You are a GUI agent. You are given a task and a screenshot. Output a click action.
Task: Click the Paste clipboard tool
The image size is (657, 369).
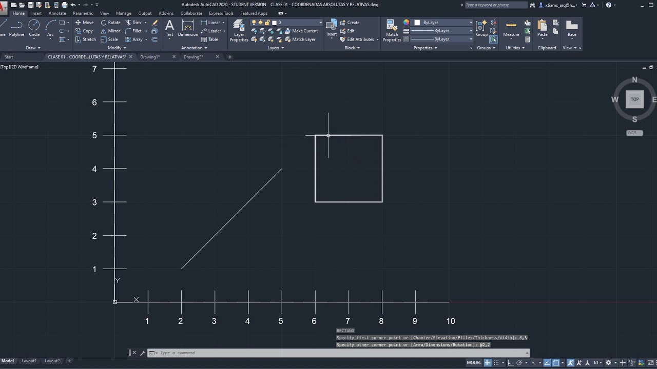[x=542, y=28]
